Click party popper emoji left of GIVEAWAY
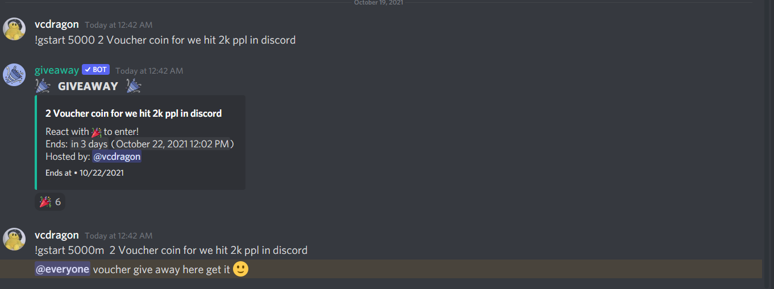The width and height of the screenshot is (774, 289). pos(43,86)
